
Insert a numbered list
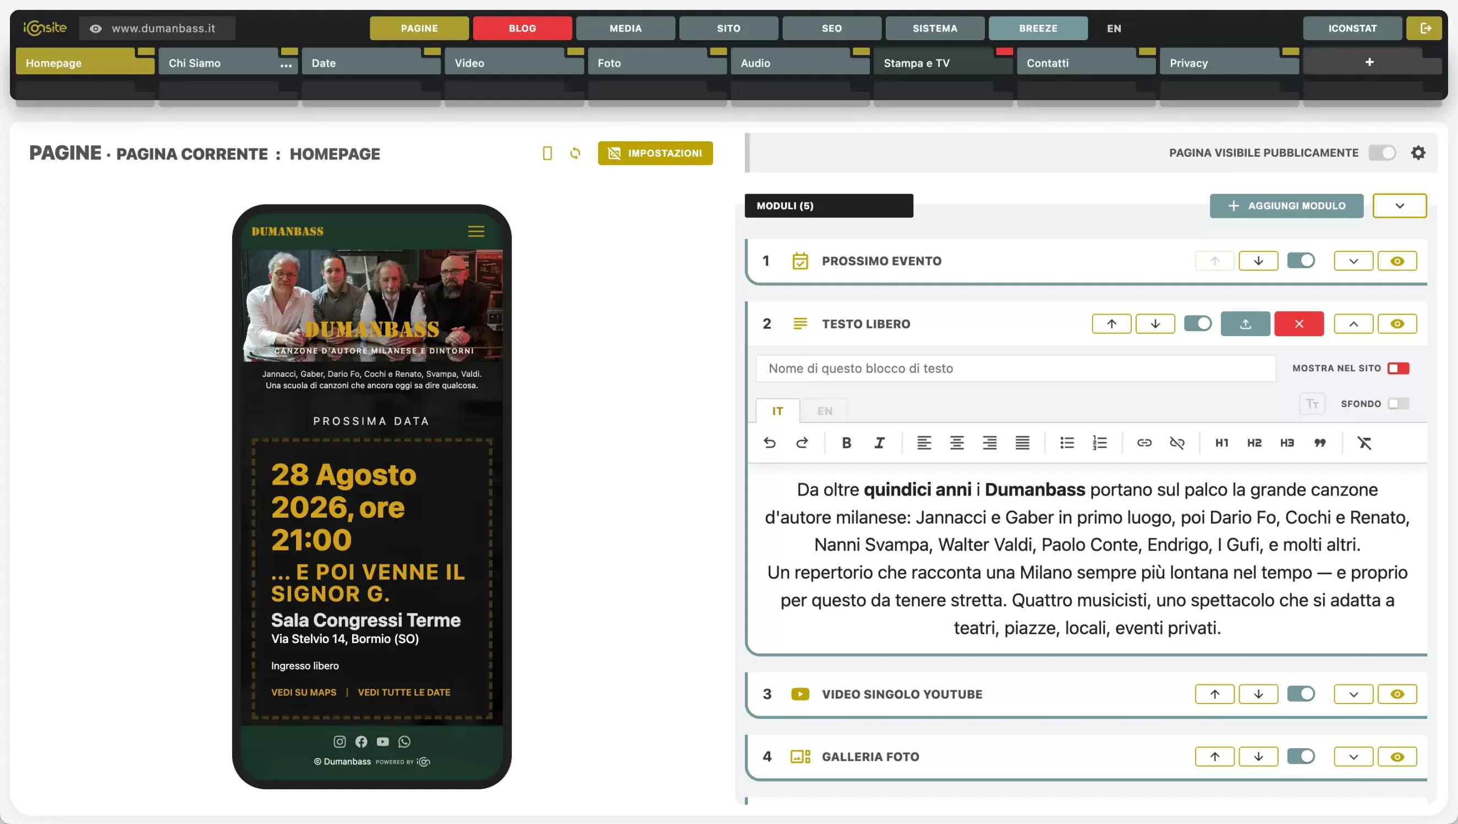pyautogui.click(x=1100, y=443)
